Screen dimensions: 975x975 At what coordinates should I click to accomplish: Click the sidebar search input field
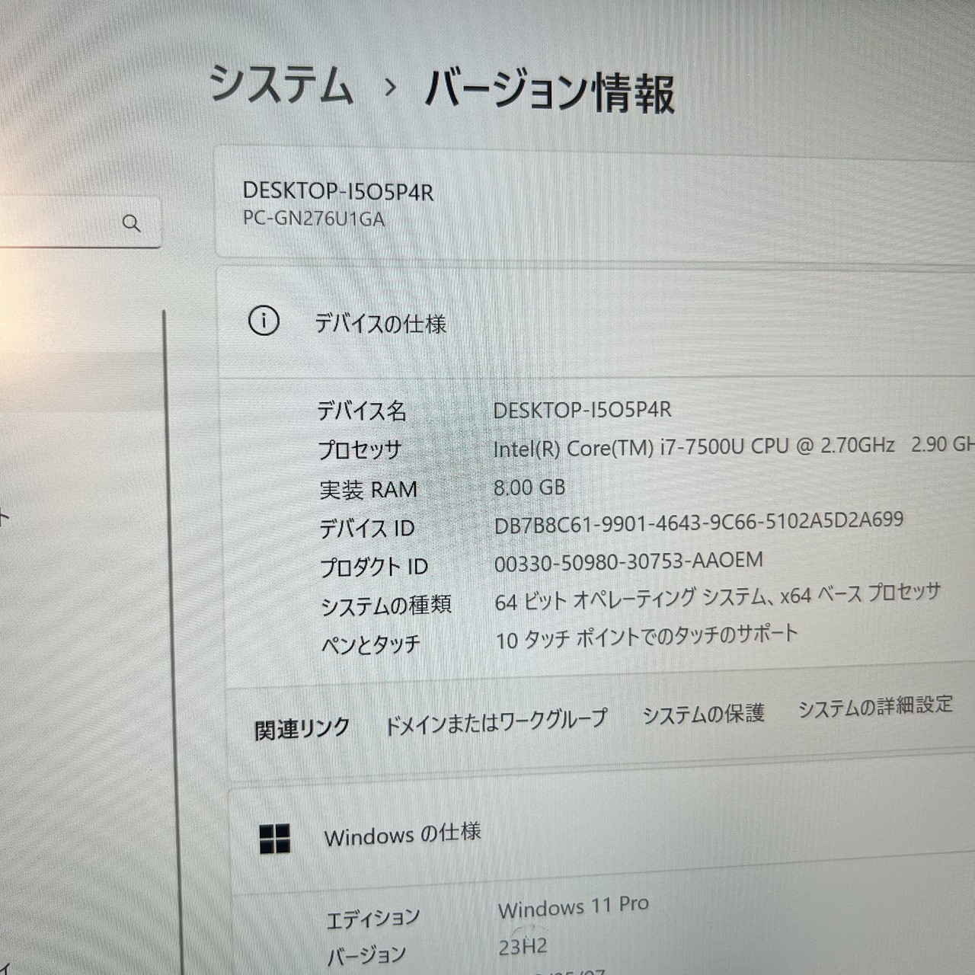(x=79, y=222)
